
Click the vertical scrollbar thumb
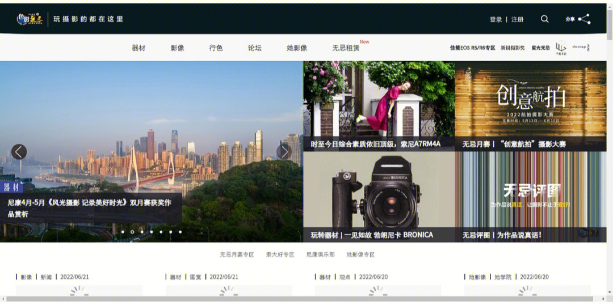point(610,24)
